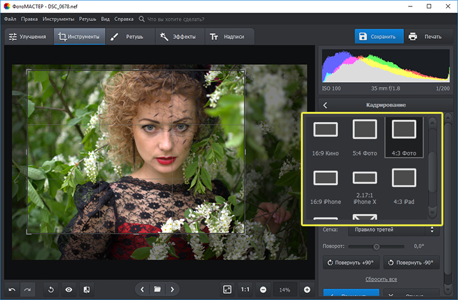Zoom in with the plus icon

point(307,289)
